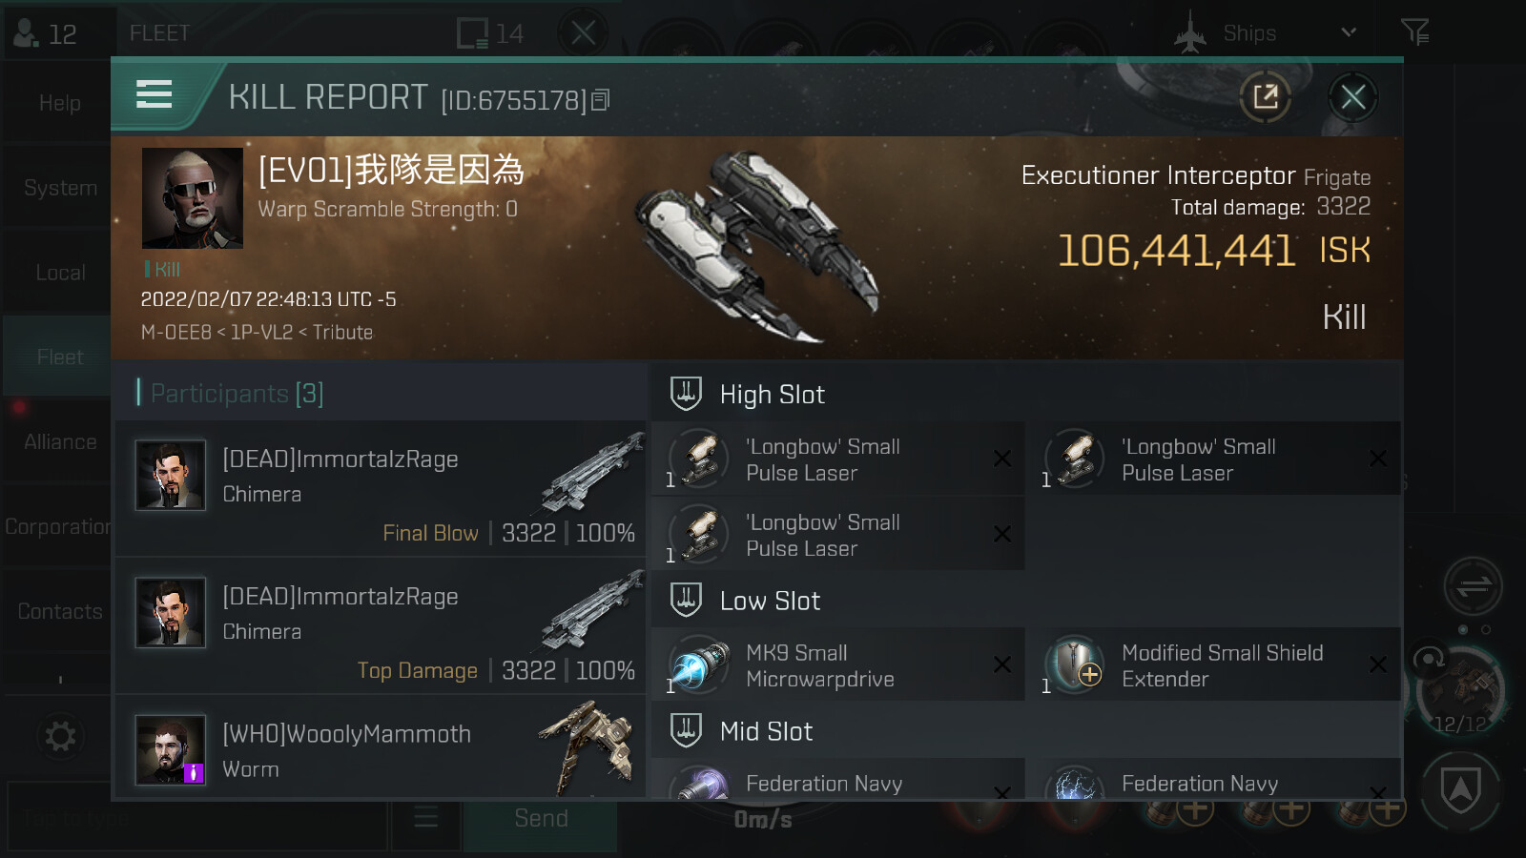Open the System chat channel

click(x=59, y=188)
